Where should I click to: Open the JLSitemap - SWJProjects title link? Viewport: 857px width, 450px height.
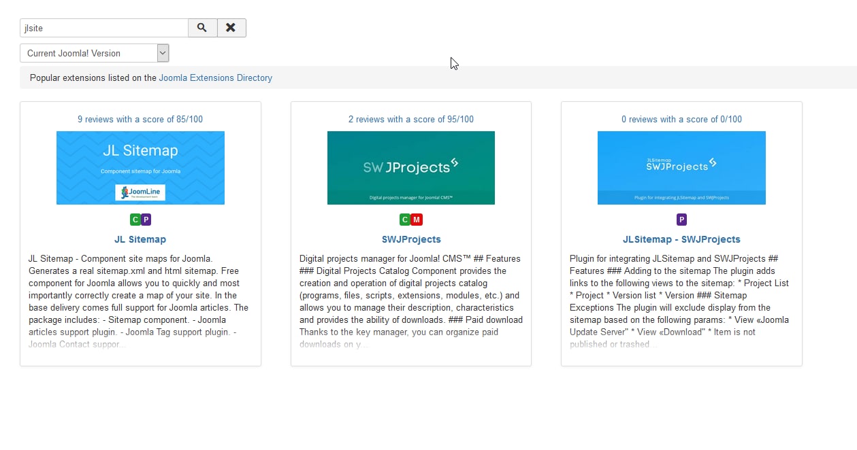click(681, 239)
